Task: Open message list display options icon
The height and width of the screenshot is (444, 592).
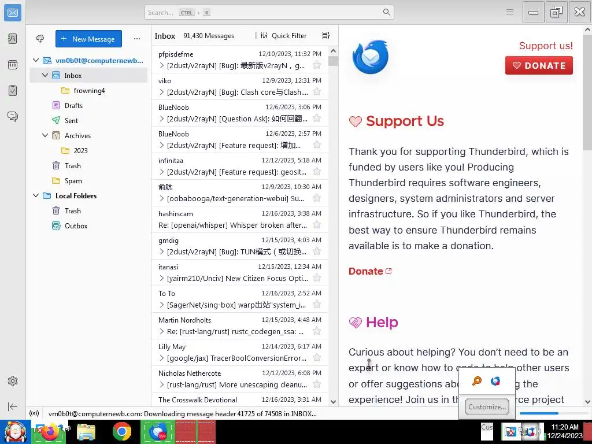Action: click(326, 35)
